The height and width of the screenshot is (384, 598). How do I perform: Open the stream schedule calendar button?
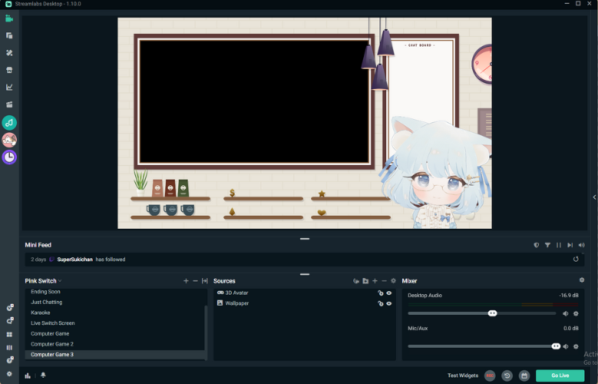click(x=524, y=376)
